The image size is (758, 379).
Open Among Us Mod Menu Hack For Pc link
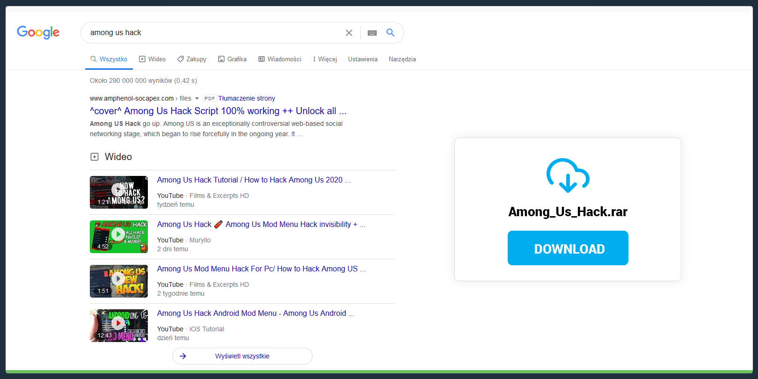tap(261, 269)
